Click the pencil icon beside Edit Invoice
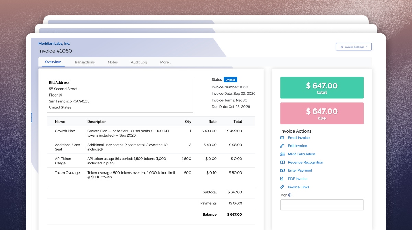 (282, 146)
